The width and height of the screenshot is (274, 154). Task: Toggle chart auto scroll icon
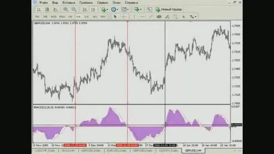point(85,9)
